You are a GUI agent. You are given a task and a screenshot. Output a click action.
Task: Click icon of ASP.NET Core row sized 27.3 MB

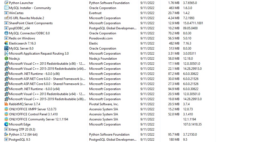coord(6,84)
